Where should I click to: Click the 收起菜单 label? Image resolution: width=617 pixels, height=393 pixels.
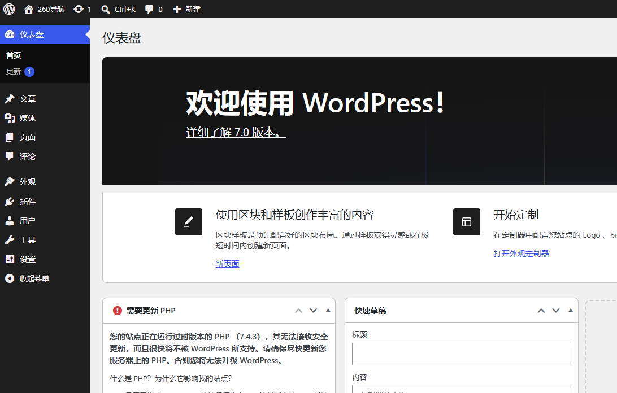point(34,278)
